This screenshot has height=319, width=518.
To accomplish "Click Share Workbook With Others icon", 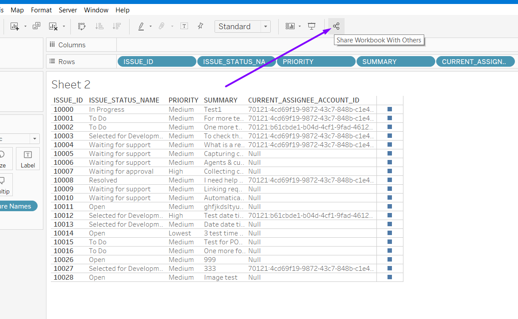I will point(336,26).
